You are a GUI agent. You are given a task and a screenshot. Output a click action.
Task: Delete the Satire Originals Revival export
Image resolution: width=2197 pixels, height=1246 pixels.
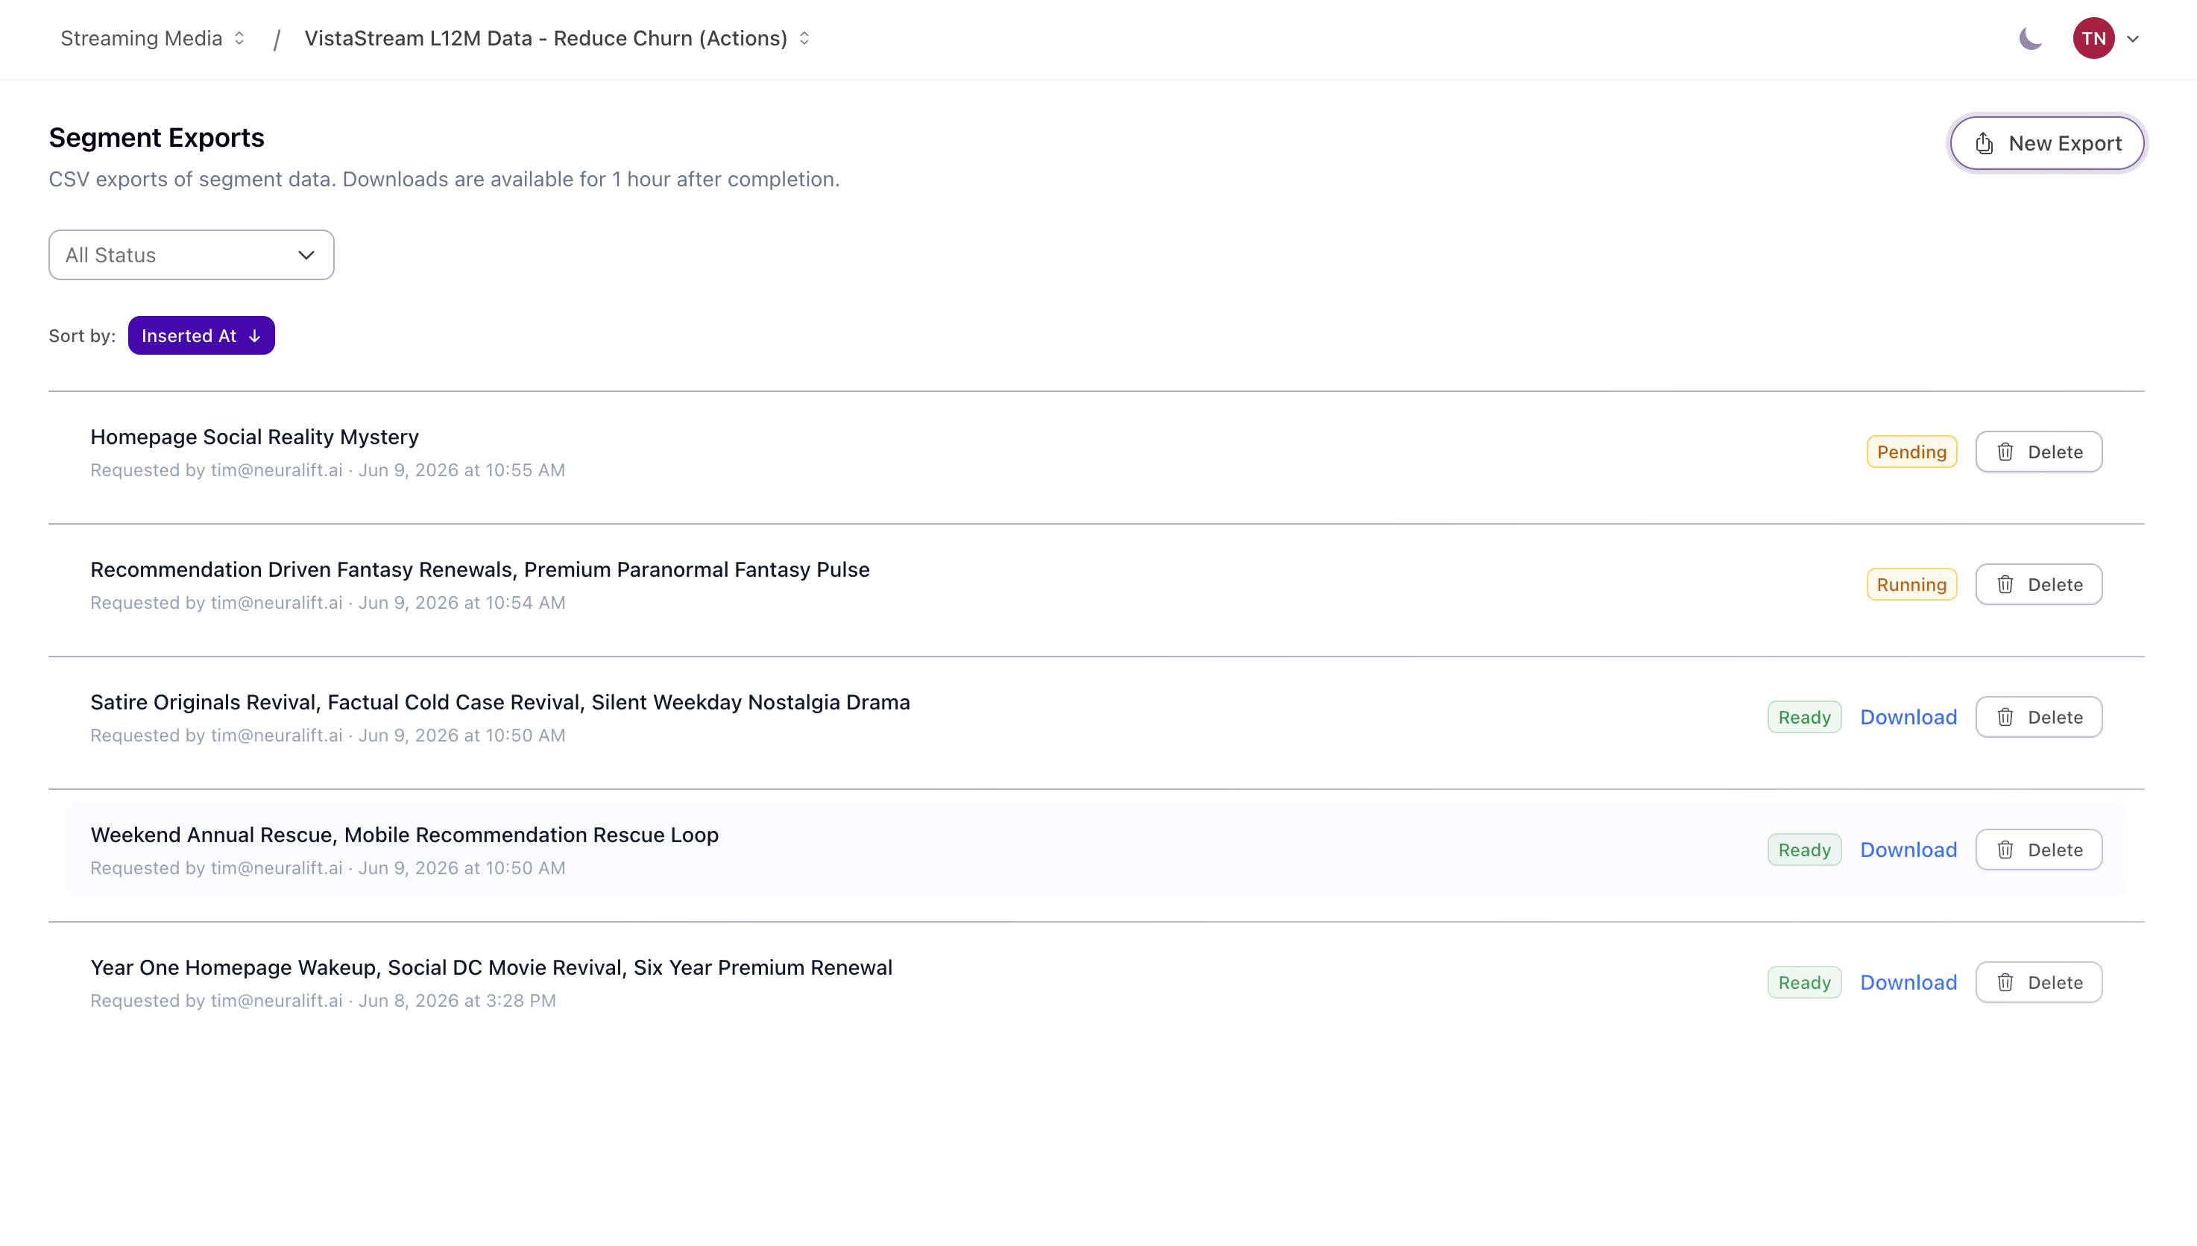tap(2037, 717)
